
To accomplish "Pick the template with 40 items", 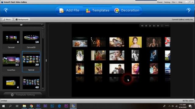I will (x=31, y=83).
